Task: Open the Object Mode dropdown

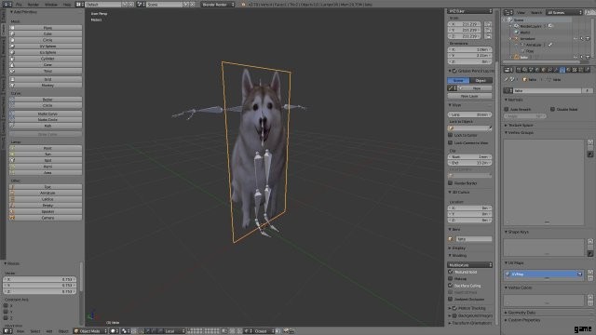Action: [90, 331]
